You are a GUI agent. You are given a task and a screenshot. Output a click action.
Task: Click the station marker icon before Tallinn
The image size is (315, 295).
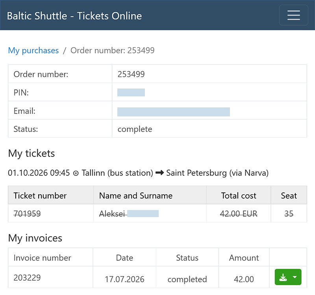point(76,173)
